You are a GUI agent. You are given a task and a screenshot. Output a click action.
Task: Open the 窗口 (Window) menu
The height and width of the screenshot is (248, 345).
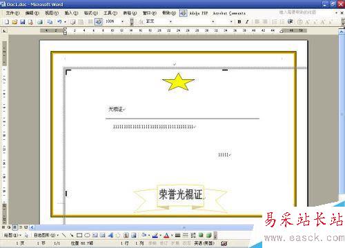pos(150,13)
